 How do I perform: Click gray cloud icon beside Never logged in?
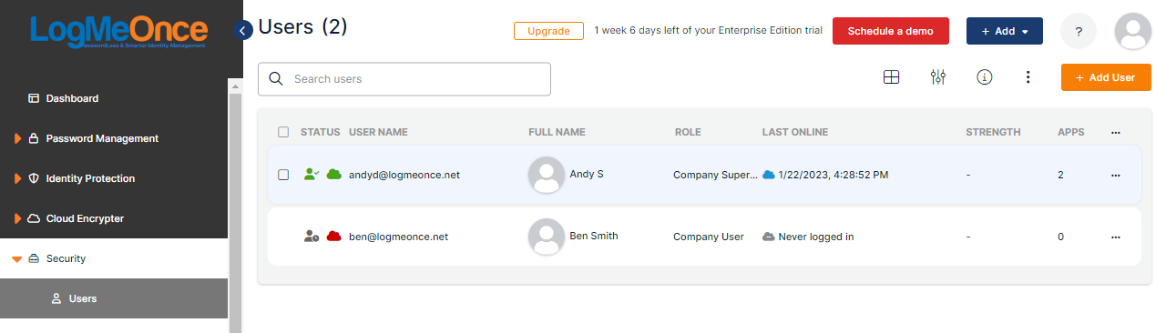769,237
